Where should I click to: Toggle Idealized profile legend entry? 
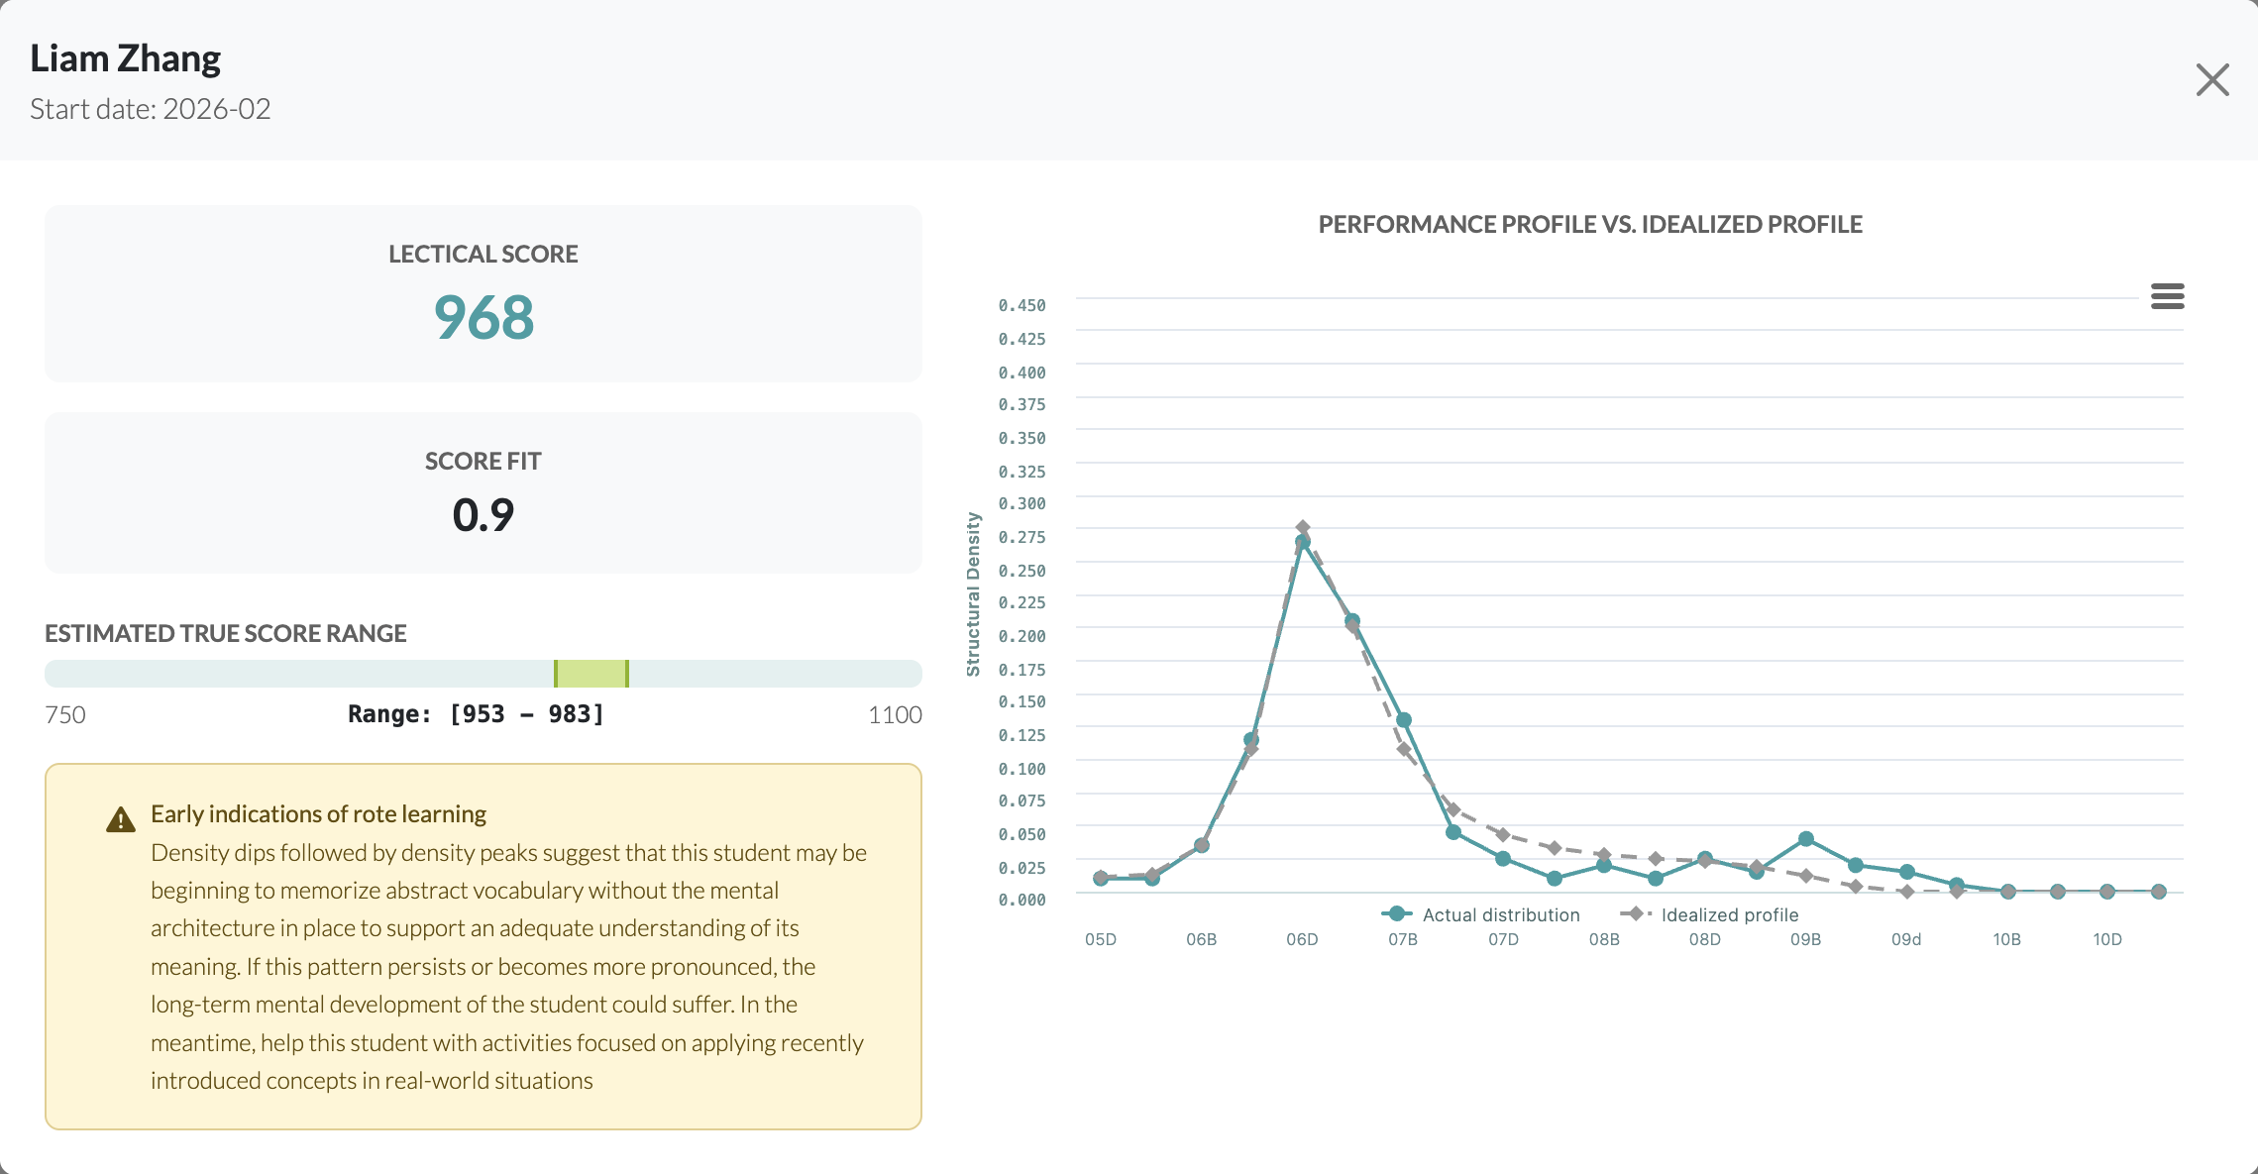click(x=1709, y=914)
